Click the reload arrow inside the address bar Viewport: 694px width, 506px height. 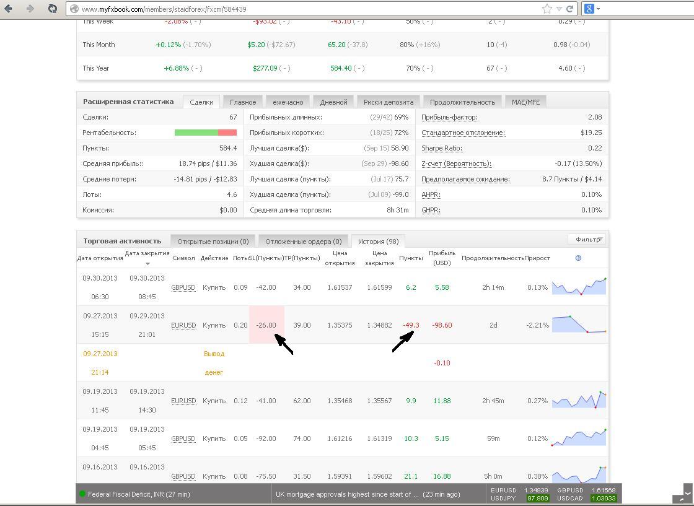click(569, 9)
